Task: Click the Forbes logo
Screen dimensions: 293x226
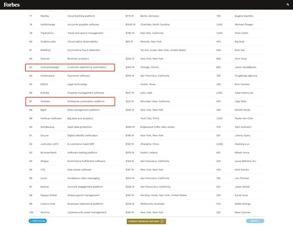Action: pyautogui.click(x=12, y=5)
